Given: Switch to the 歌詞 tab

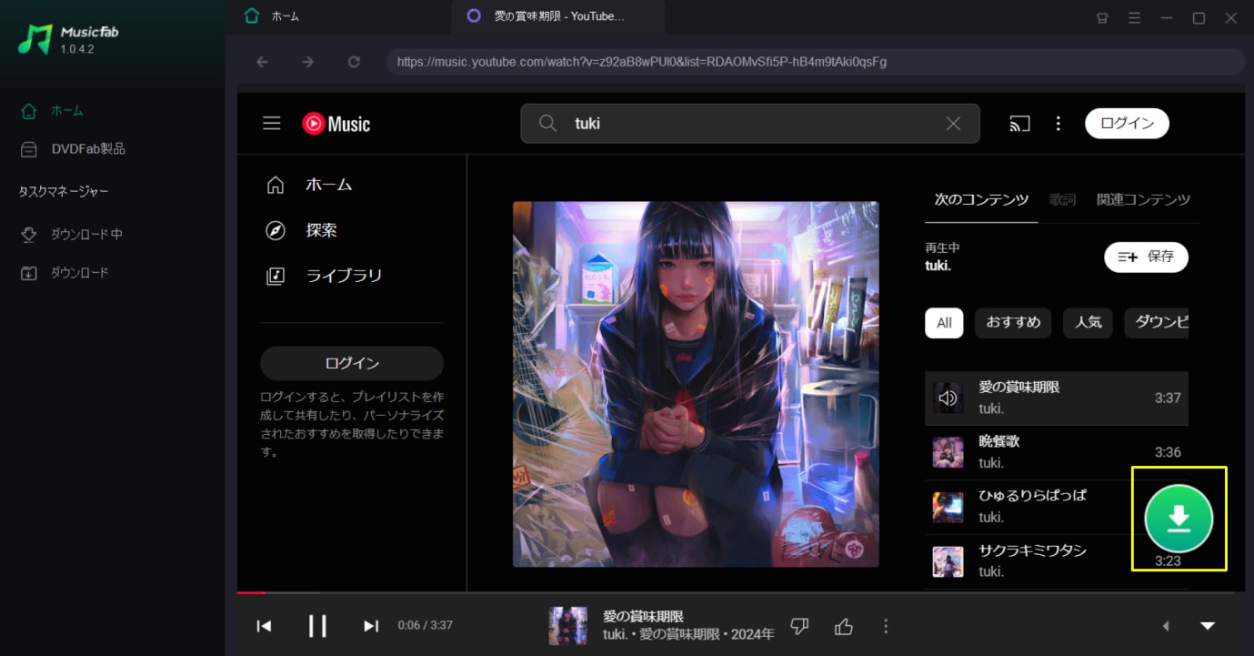Looking at the screenshot, I should coord(1062,199).
